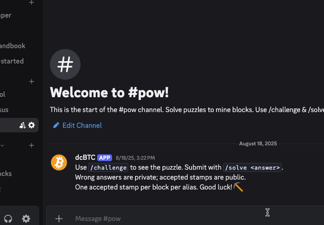Open the handbook channel

point(13,46)
